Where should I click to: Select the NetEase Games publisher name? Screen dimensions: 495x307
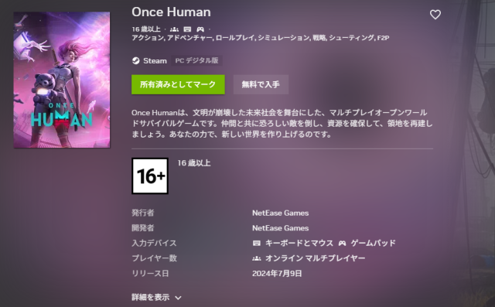click(280, 213)
